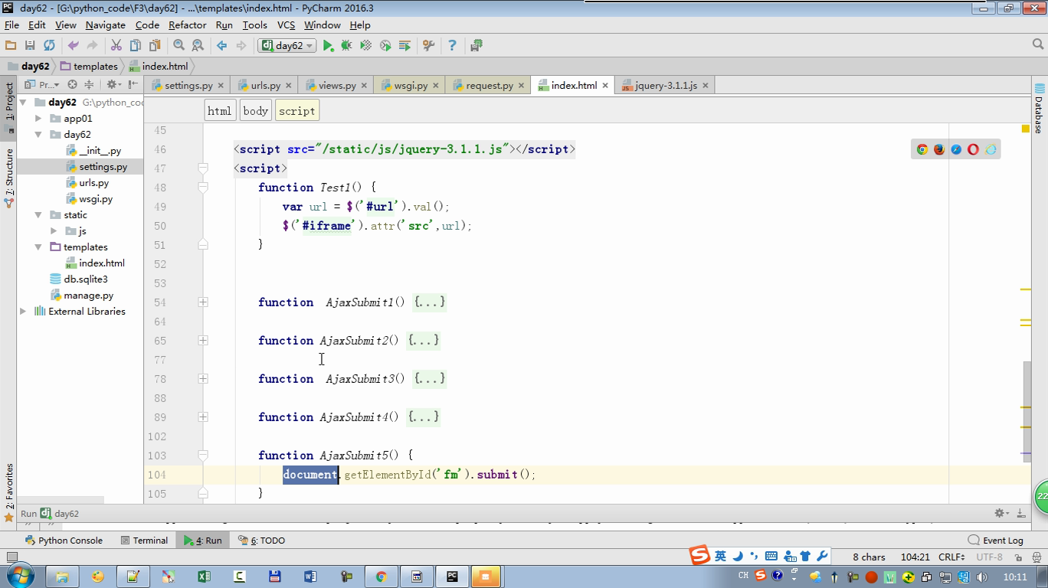Run with coverage icon

(366, 46)
